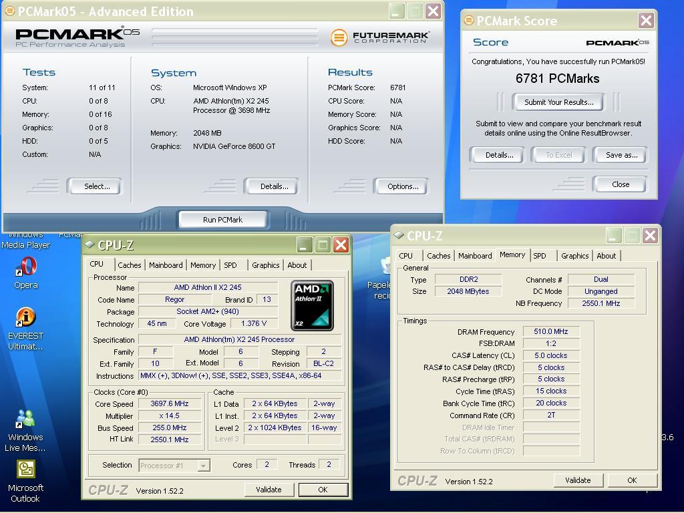Click Run PCMark button
684x513 pixels.
[222, 219]
